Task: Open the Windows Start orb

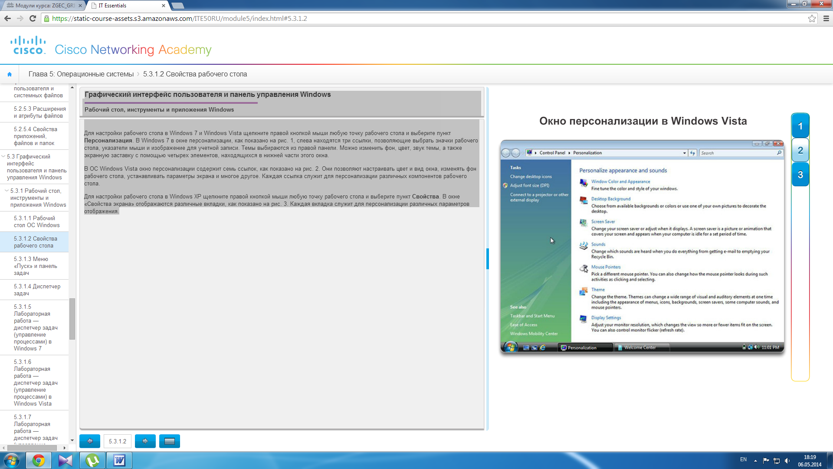Action: point(12,460)
